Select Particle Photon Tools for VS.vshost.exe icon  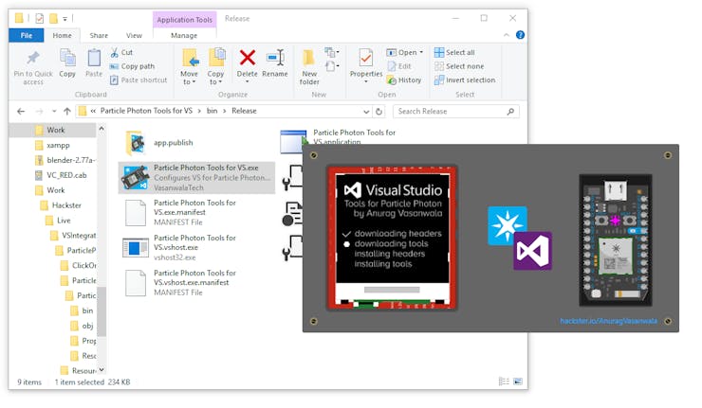[136, 248]
